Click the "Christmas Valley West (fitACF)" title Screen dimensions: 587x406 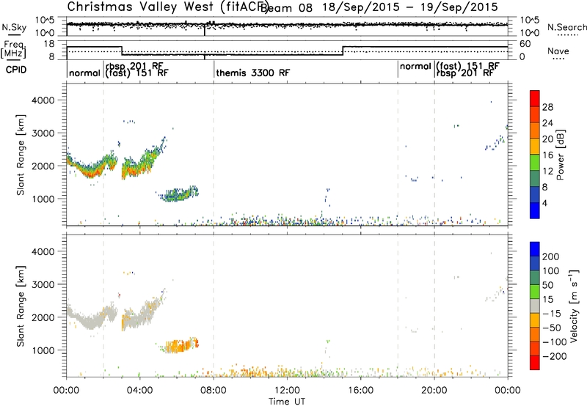167,7
